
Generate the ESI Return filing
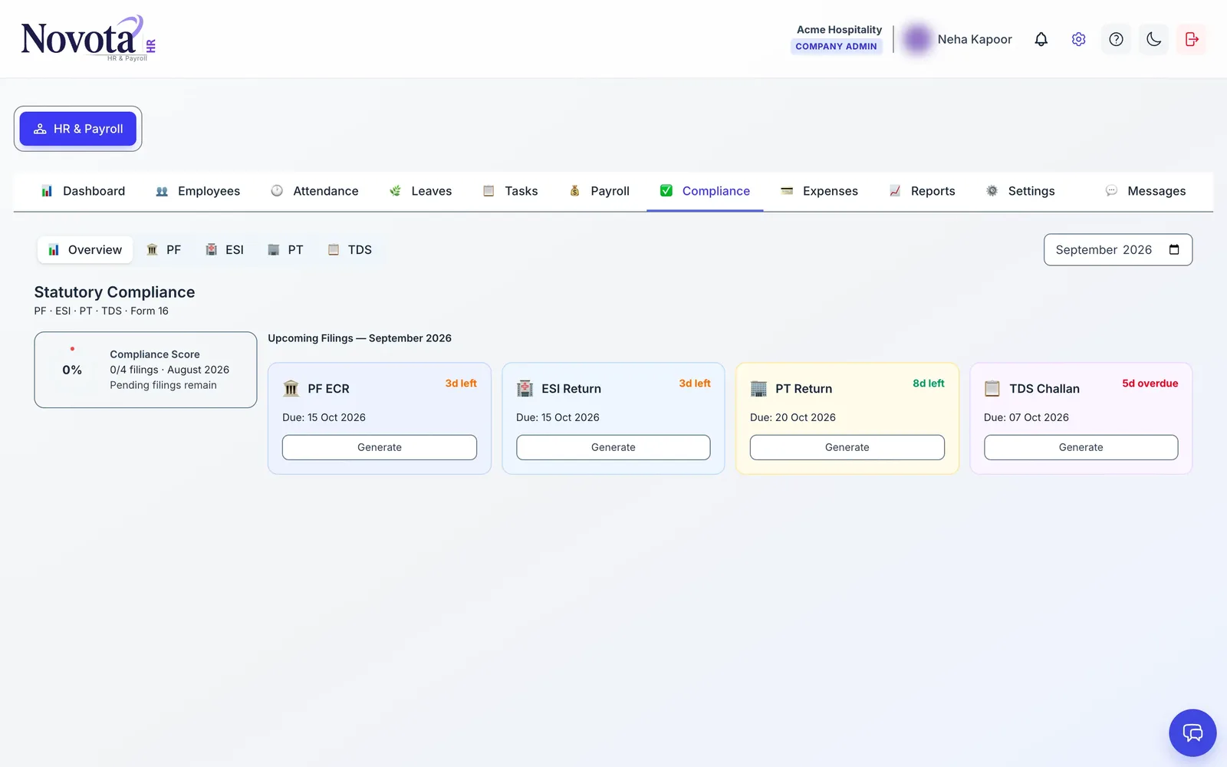coord(613,447)
